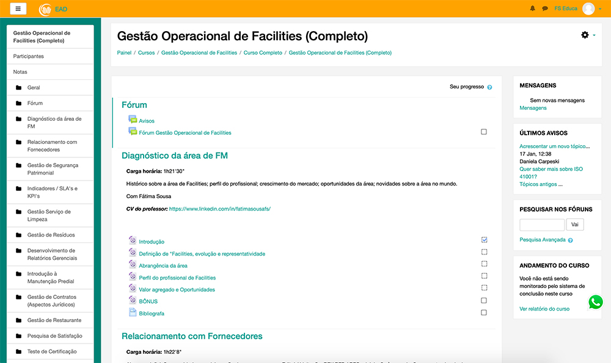Open the gear settings dropdown

point(585,35)
